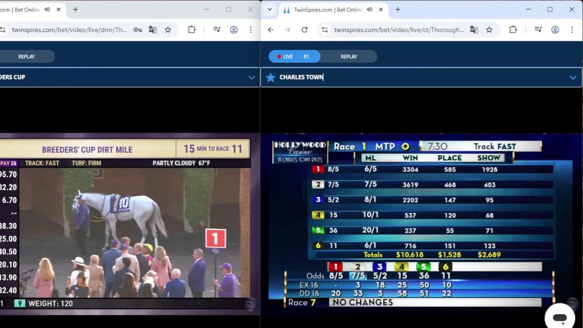Toggle the Charles Town favorite star
This screenshot has height=328, width=583.
coord(271,77)
